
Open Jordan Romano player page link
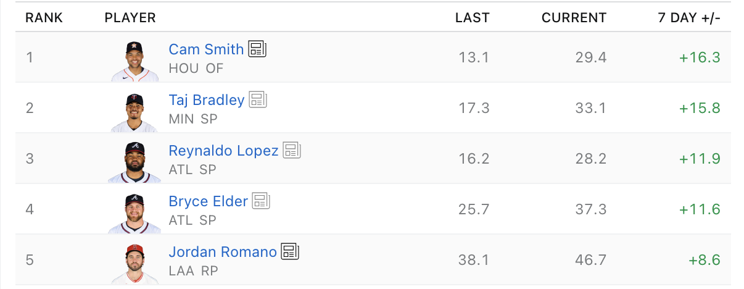click(x=223, y=252)
